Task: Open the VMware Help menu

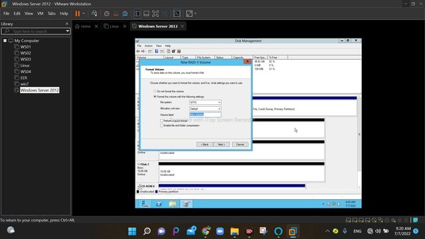Action: (x=64, y=13)
